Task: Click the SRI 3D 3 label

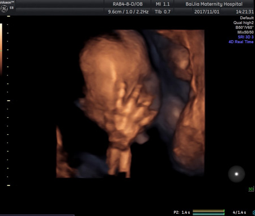Action: click(x=245, y=37)
